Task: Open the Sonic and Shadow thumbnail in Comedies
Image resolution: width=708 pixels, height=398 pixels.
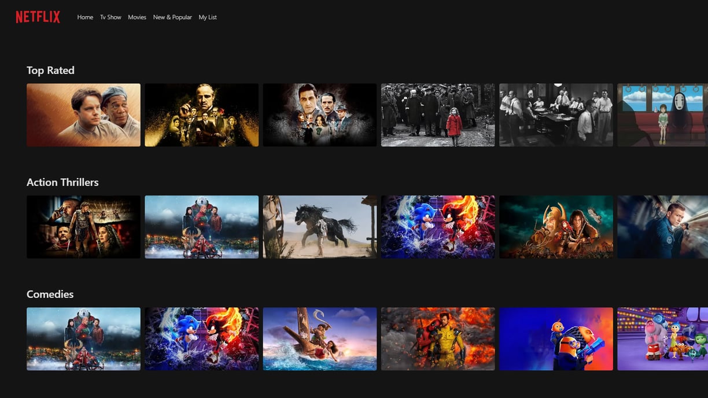Action: click(x=201, y=339)
